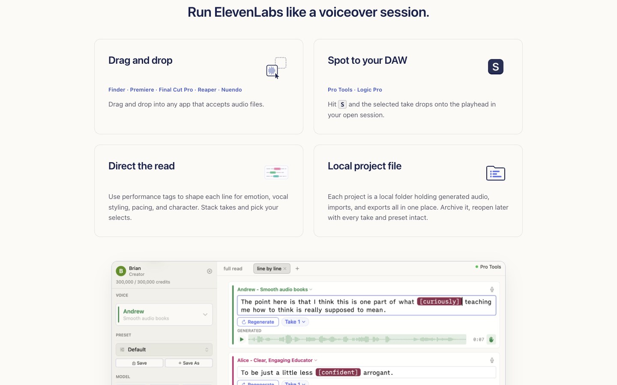Click Pro Tools under the Spot to your DAW heading

[340, 90]
